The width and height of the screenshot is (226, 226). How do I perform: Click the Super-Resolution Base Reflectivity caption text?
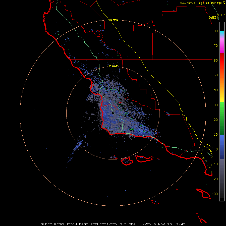pos(79,224)
